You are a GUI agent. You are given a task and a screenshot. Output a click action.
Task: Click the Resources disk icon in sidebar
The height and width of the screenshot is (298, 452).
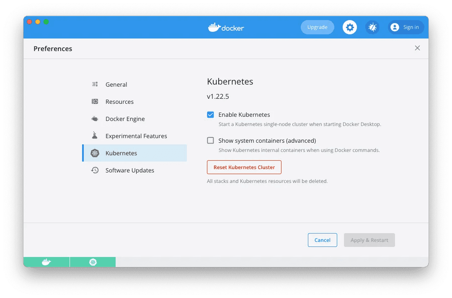pos(95,101)
